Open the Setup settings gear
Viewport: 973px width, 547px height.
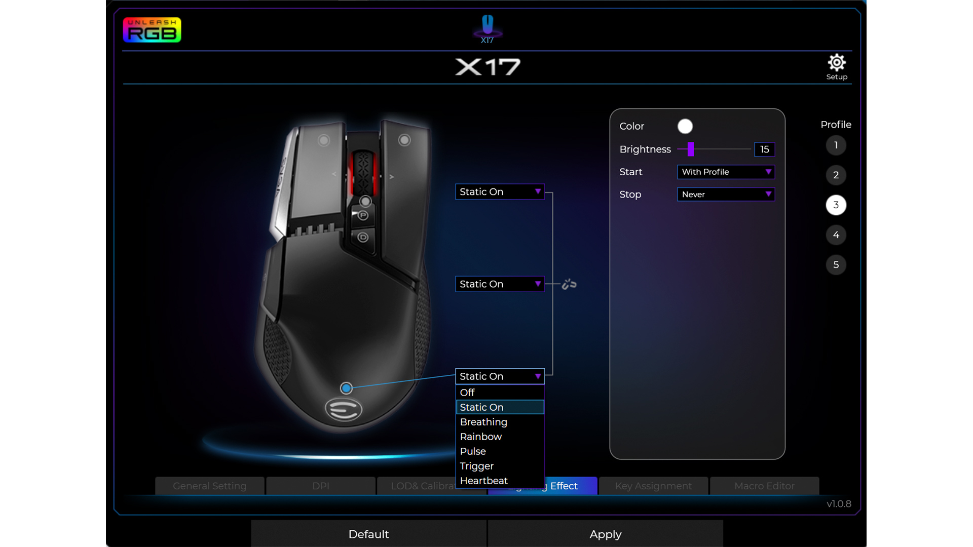837,63
